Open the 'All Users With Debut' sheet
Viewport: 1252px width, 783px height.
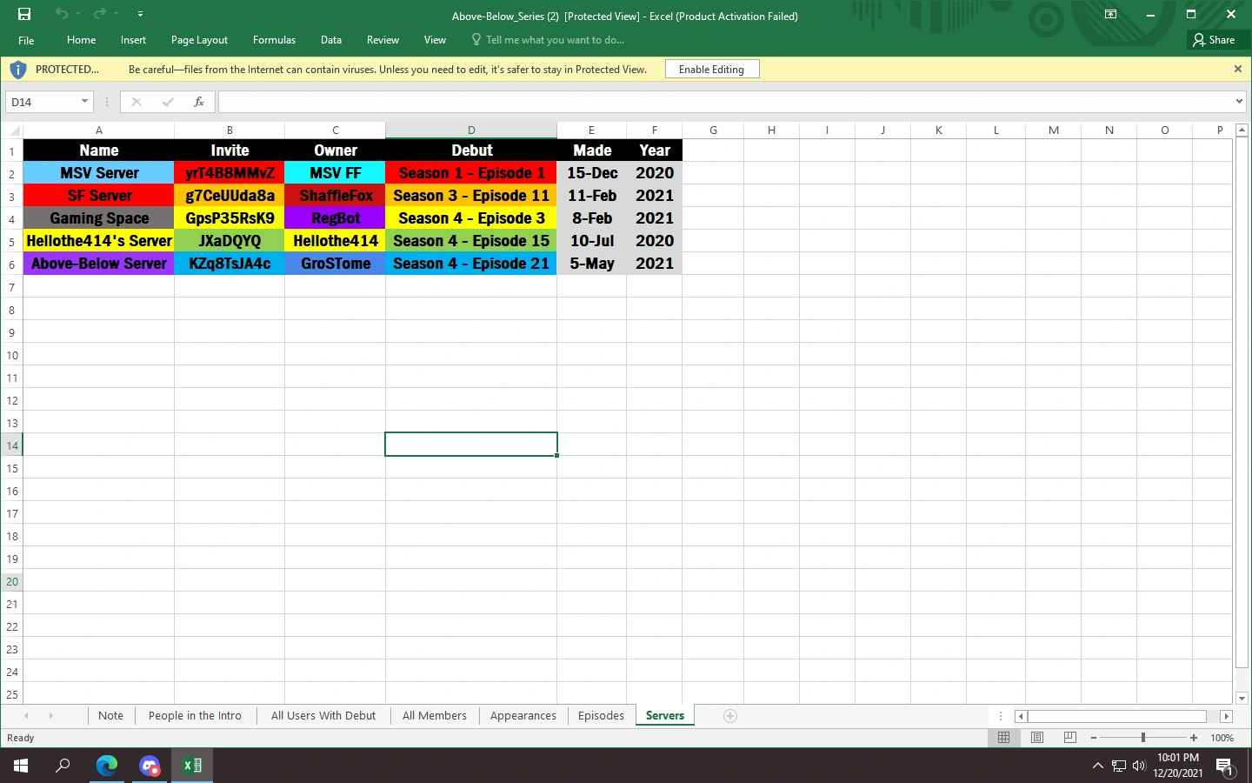point(323,716)
